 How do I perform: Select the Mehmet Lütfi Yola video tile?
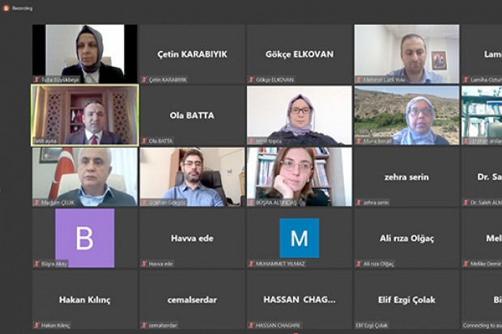coord(406,54)
